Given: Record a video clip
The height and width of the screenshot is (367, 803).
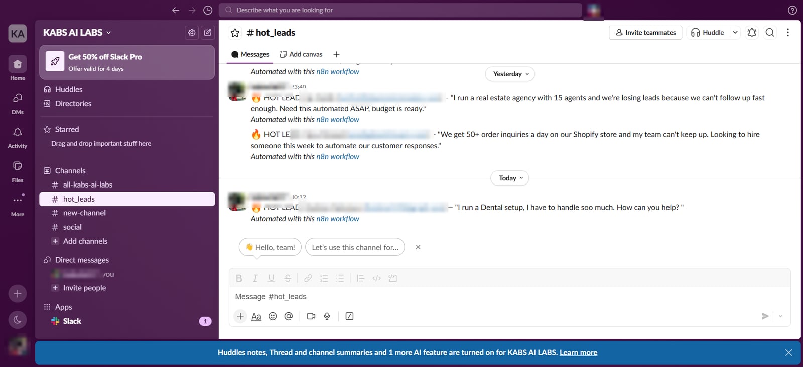Looking at the screenshot, I should (x=311, y=316).
